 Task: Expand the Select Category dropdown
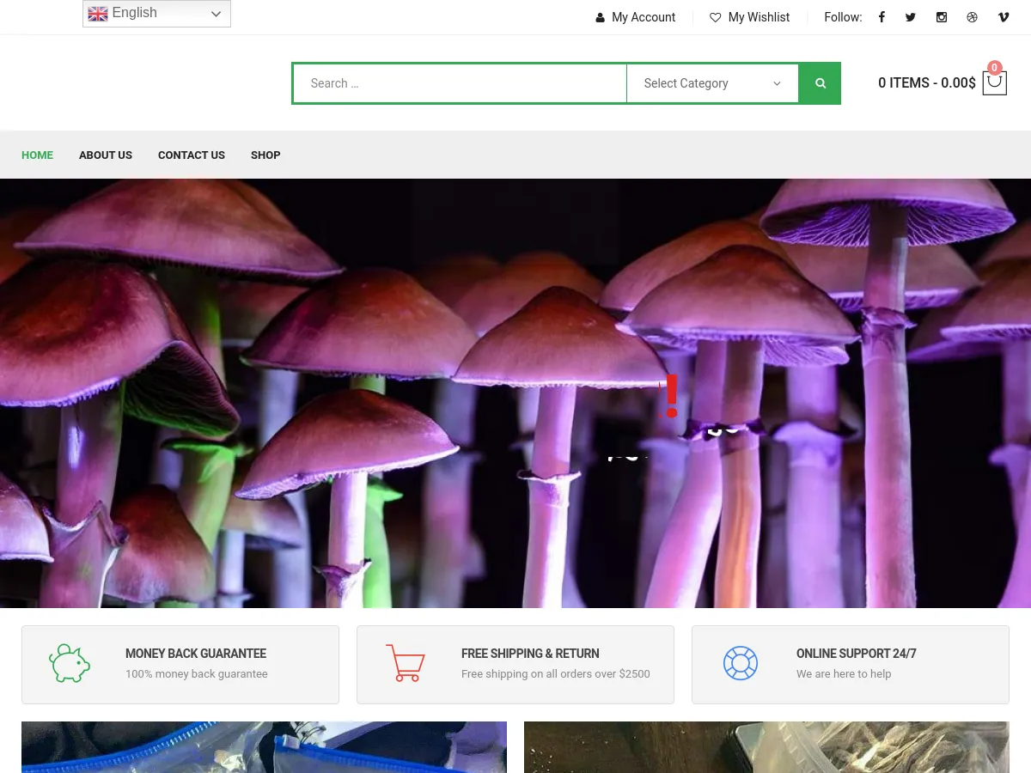(x=712, y=83)
